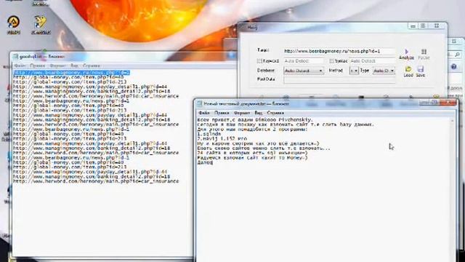
Task: Click the last line 'Далее' in the front Notepad
Action: point(205,162)
